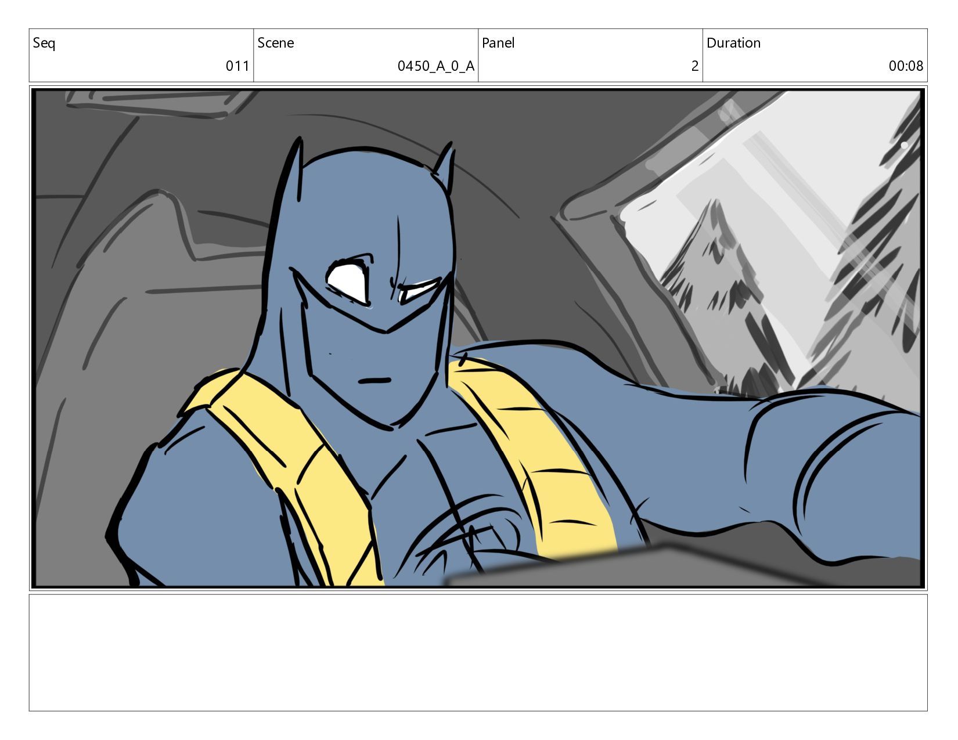Select the panel number 2
This screenshot has width=958, height=740.
(x=694, y=66)
